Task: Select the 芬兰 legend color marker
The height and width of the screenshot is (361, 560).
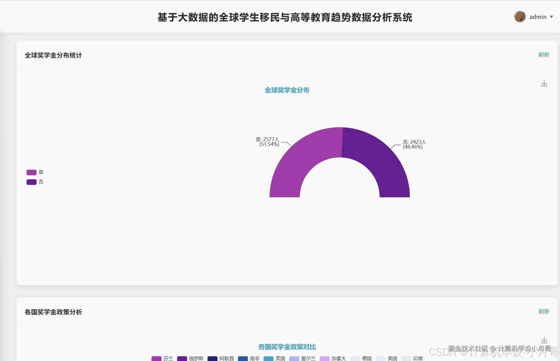Action: click(156, 359)
